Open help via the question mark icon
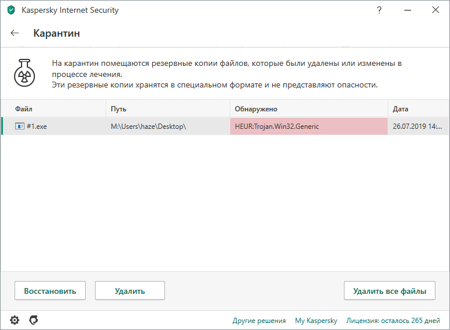This screenshot has width=450, height=330. click(x=380, y=10)
